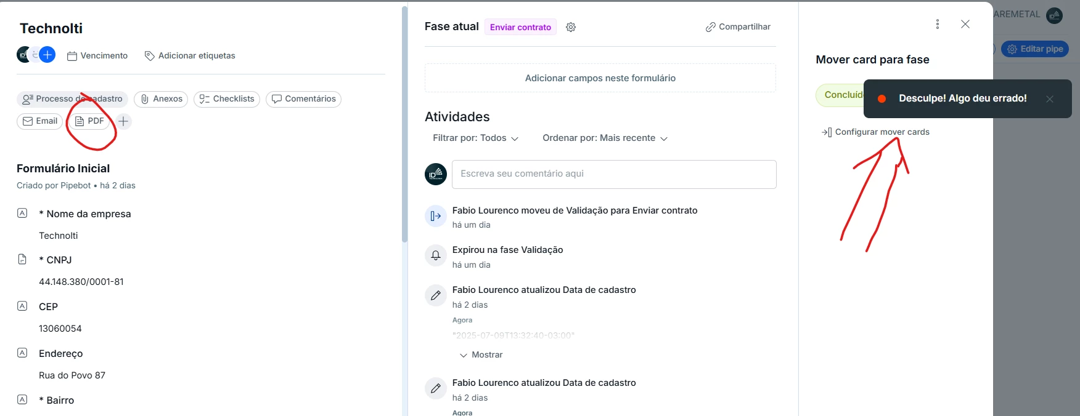Click the gray plus icon next to PDF
Image resolution: width=1080 pixels, height=416 pixels.
123,121
